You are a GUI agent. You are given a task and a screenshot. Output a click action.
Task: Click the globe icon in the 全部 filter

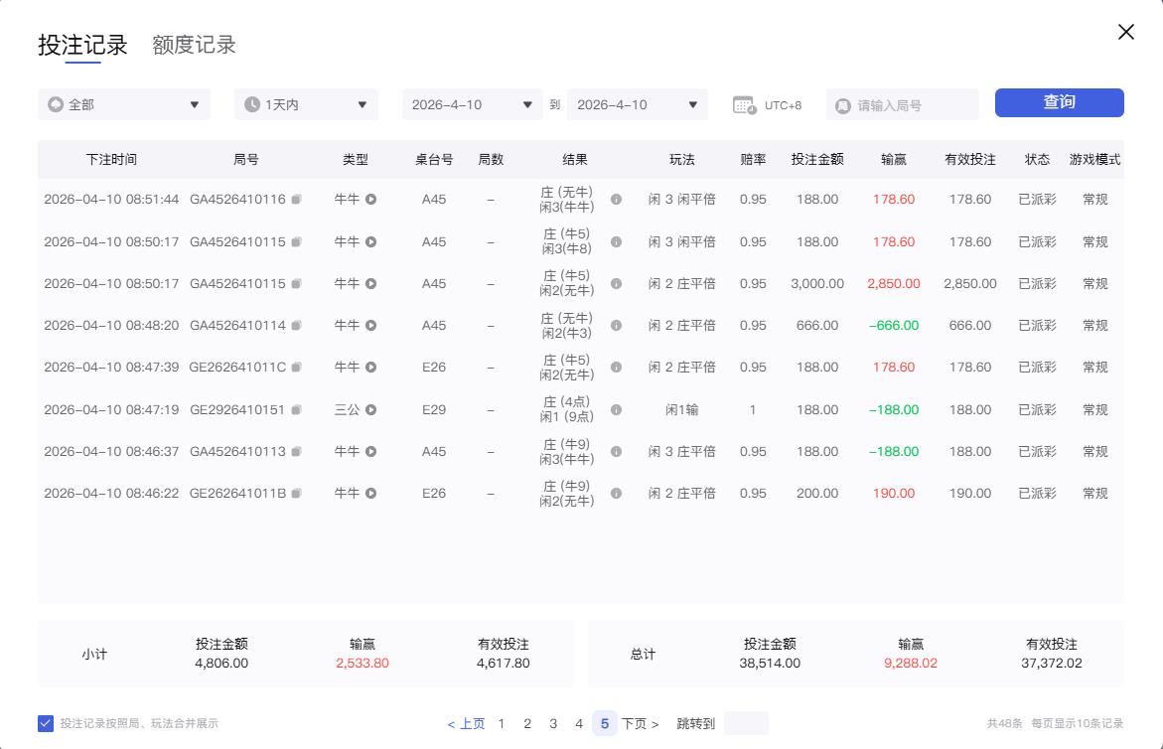click(x=56, y=104)
